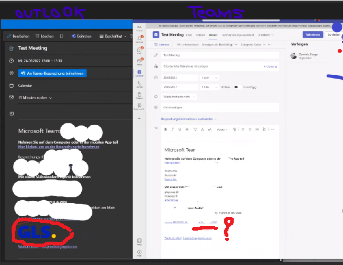Screen dimensions: 343x265
Task: Expand the 3 weitere tabs dropdown
Action: click(266, 35)
